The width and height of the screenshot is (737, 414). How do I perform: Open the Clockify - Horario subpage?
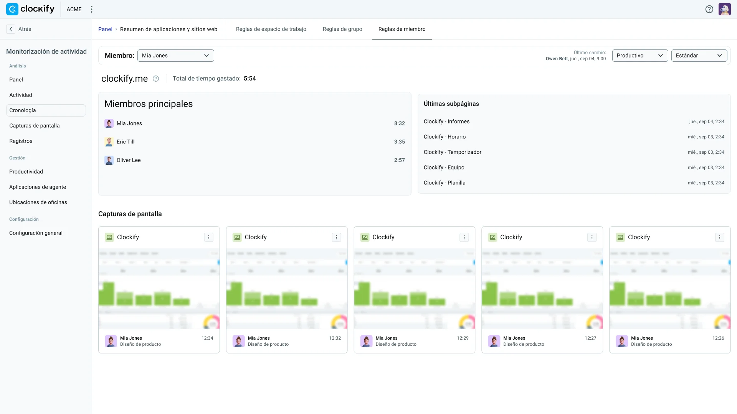445,137
